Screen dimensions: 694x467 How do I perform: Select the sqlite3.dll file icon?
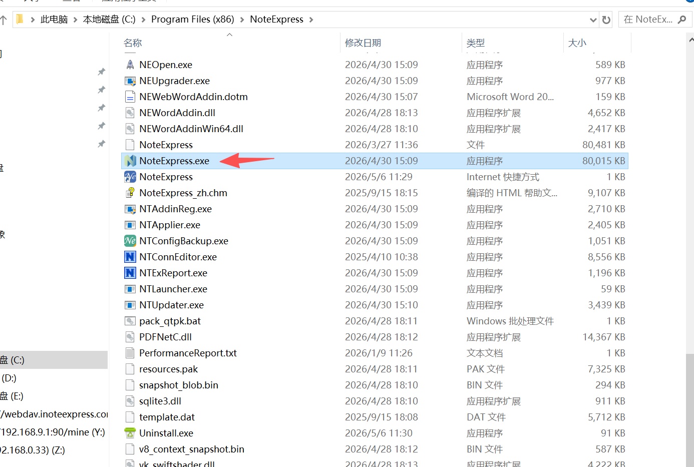tap(130, 401)
